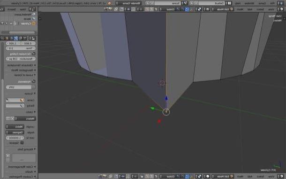Toggle eye visibility for Cylinder in outliner
286x179 pixels.
pos(11,23)
